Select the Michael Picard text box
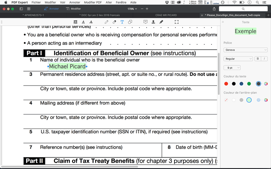 point(67,66)
